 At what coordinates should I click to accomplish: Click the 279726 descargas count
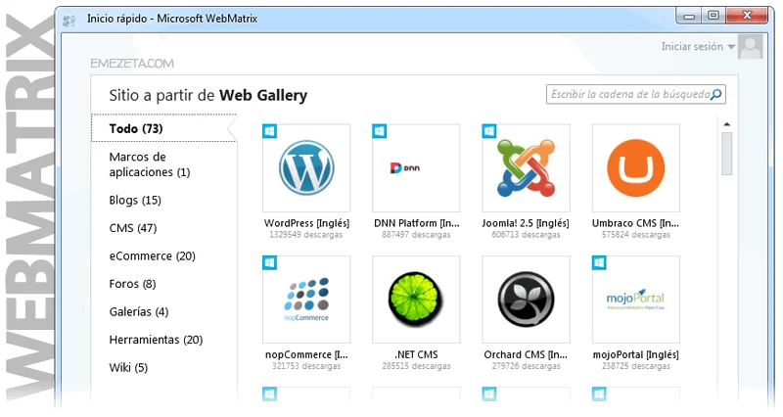[526, 366]
